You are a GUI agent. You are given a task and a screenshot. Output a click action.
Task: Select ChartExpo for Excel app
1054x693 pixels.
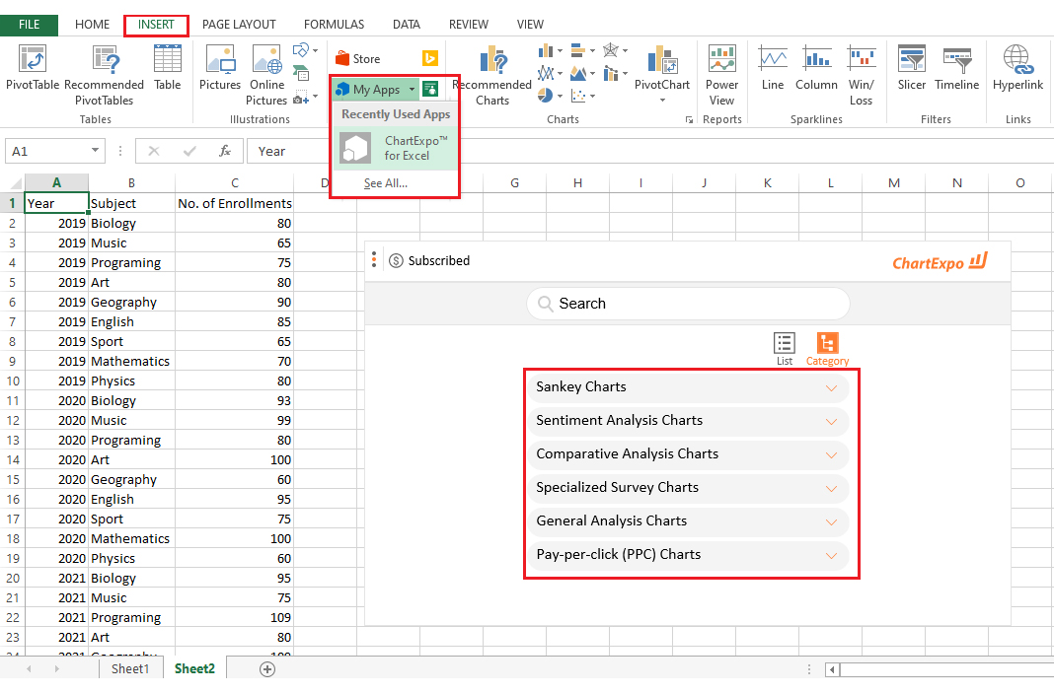[x=395, y=148]
